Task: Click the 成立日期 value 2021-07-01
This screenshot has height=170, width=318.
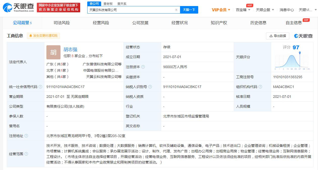Action: click(x=172, y=57)
